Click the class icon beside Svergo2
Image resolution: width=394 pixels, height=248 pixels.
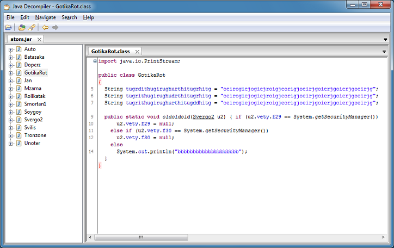click(x=19, y=120)
